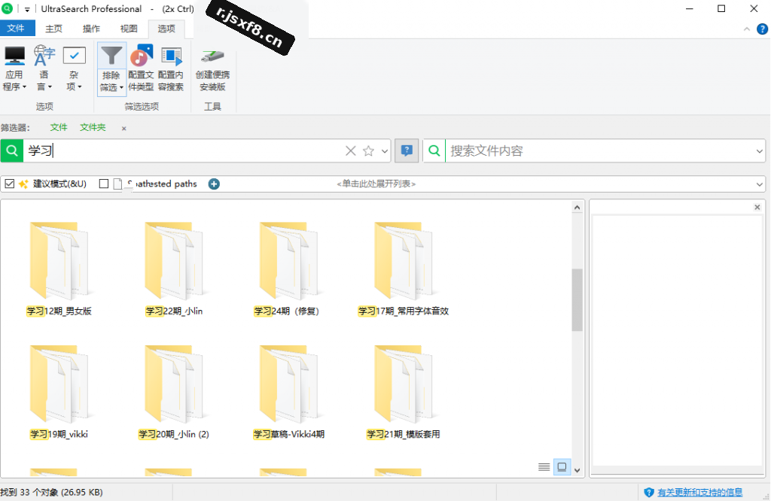Click the favorites star icon

pyautogui.click(x=368, y=150)
